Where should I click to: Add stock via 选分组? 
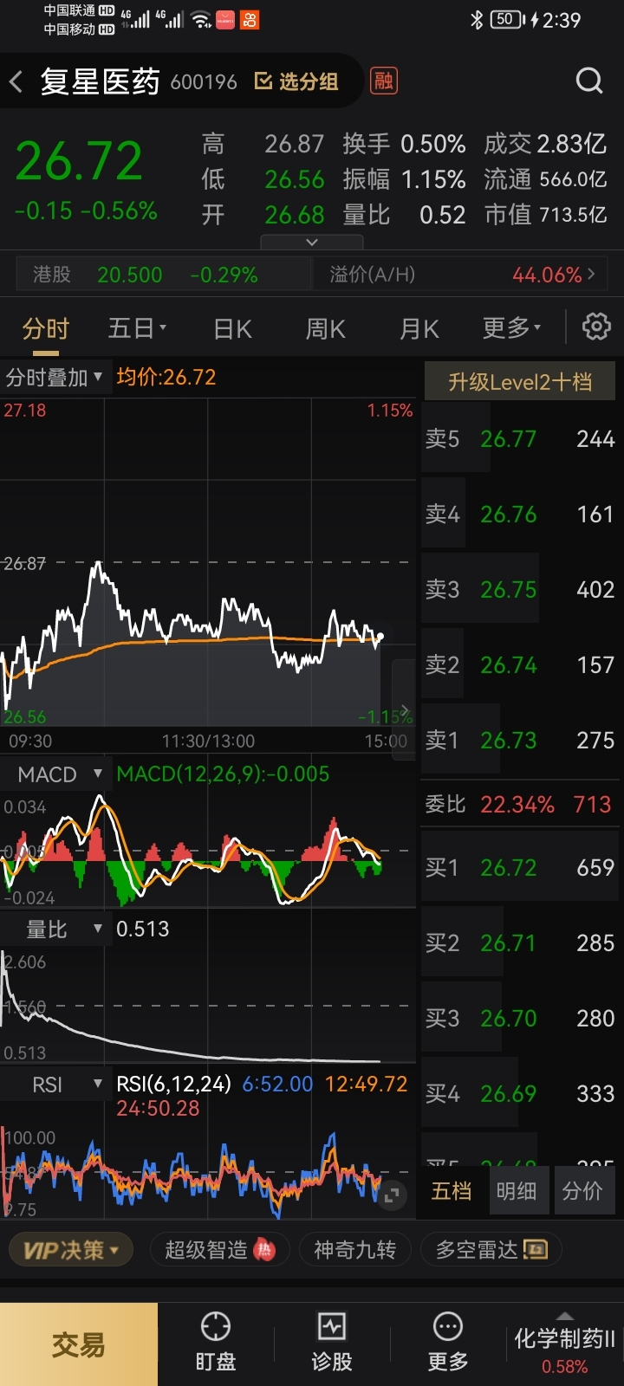coord(296,81)
